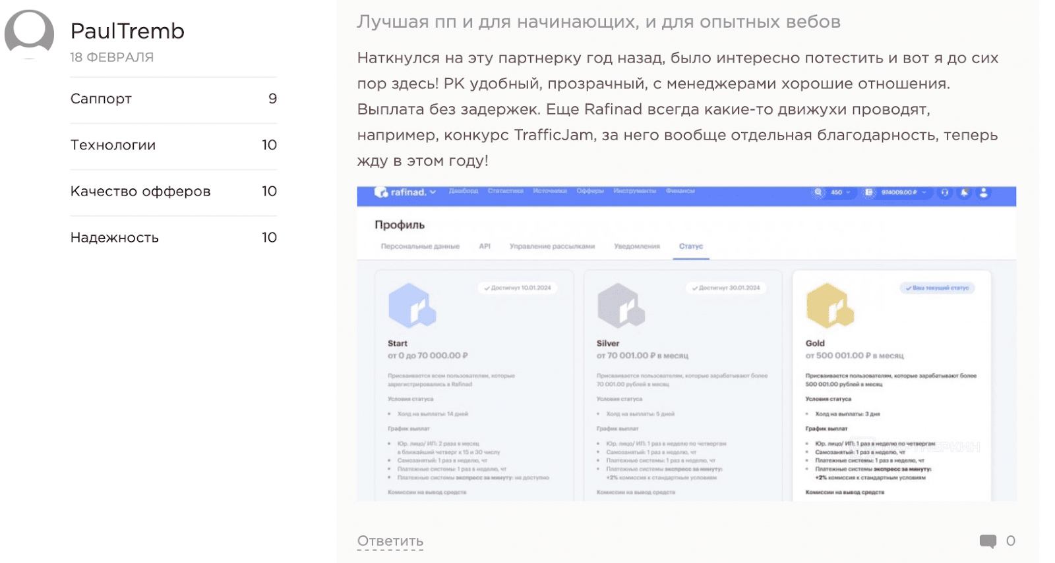Click the Профиль heading in screenshot
Screen dimensions: 1055x563
(x=400, y=225)
